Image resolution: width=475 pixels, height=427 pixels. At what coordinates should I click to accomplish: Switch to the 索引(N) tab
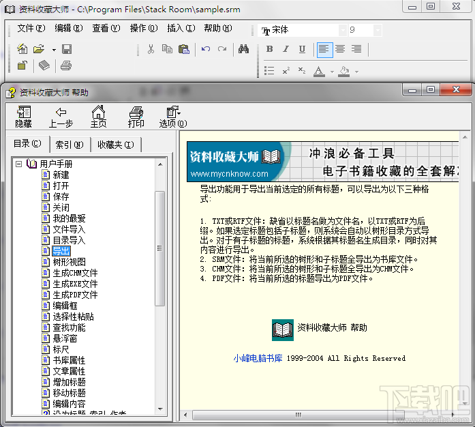click(70, 145)
